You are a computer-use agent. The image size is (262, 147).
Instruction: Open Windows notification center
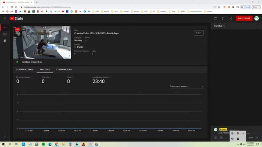tap(257, 144)
